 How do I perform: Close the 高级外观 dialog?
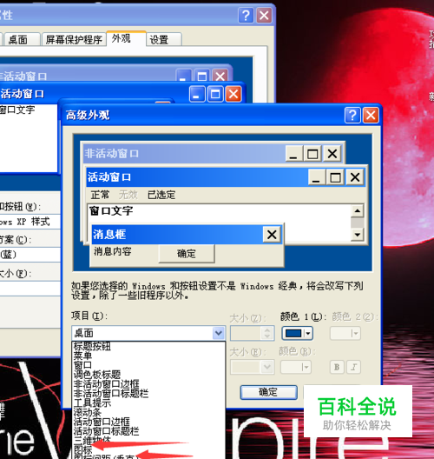pos(371,115)
